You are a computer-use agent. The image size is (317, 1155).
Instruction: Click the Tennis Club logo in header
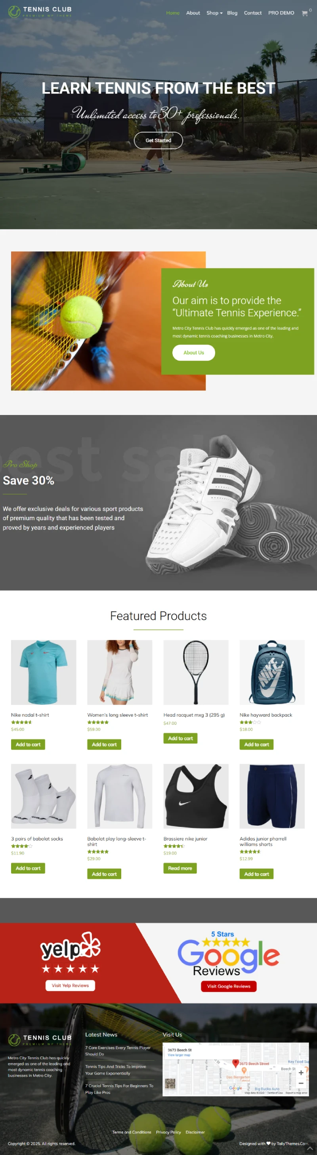pos(40,11)
